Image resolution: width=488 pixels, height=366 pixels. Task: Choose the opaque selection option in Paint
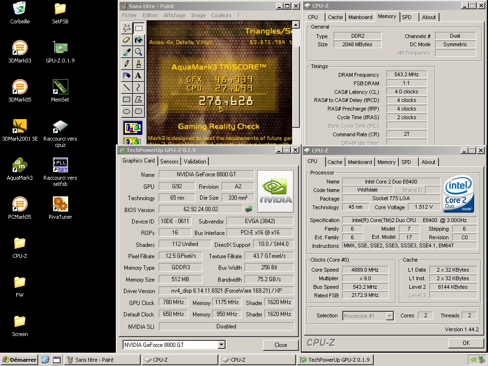point(133,128)
